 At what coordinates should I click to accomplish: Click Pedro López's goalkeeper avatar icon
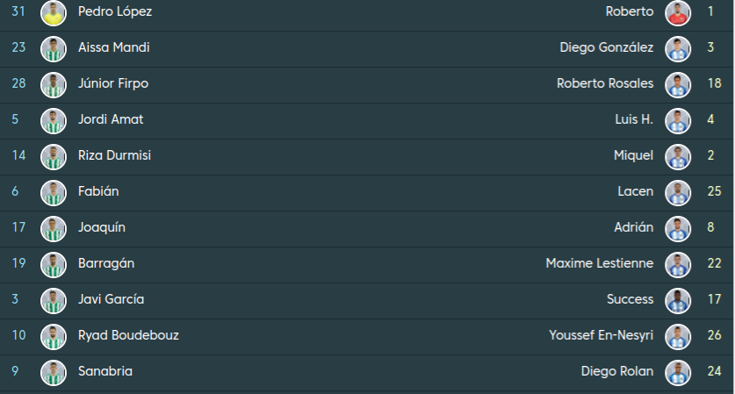click(x=54, y=12)
